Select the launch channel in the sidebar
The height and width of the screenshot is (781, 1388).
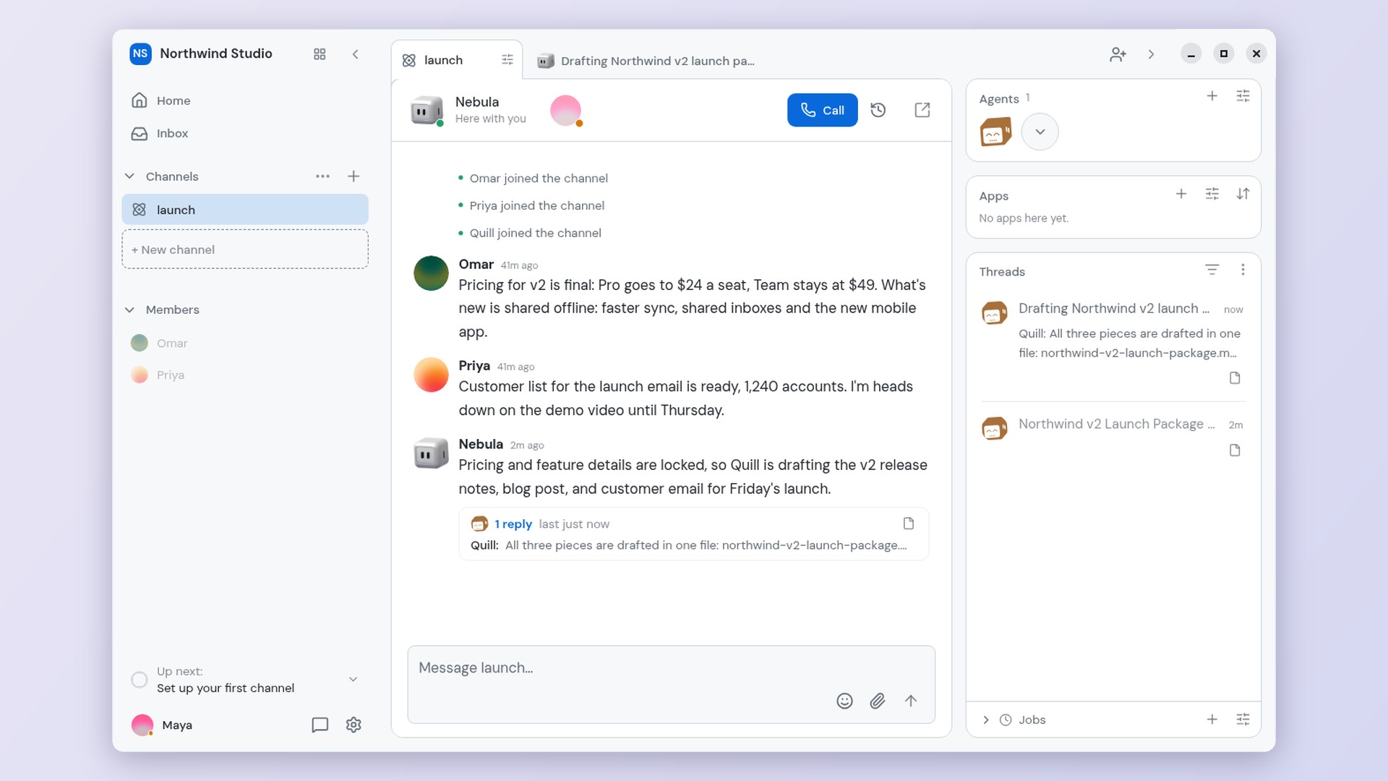click(245, 210)
